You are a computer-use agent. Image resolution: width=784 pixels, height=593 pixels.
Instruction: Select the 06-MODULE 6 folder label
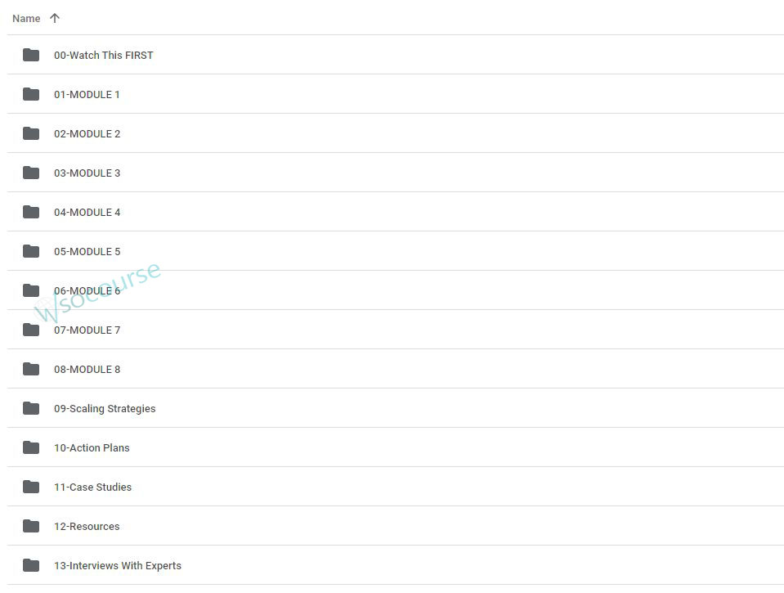pyautogui.click(x=87, y=291)
